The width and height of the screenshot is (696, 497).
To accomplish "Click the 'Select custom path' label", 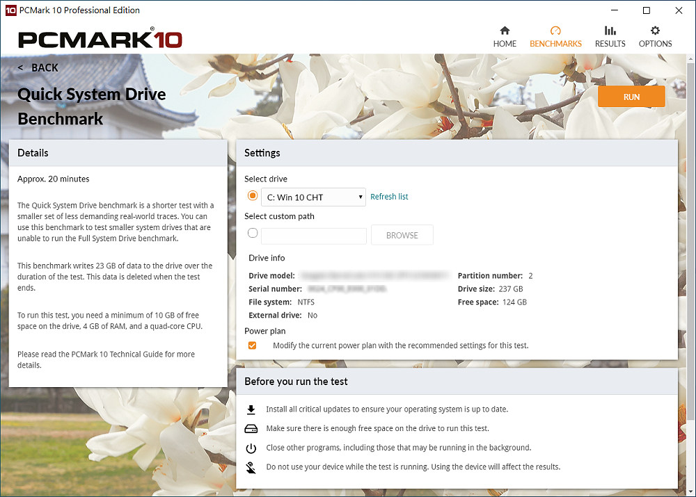I will [279, 216].
